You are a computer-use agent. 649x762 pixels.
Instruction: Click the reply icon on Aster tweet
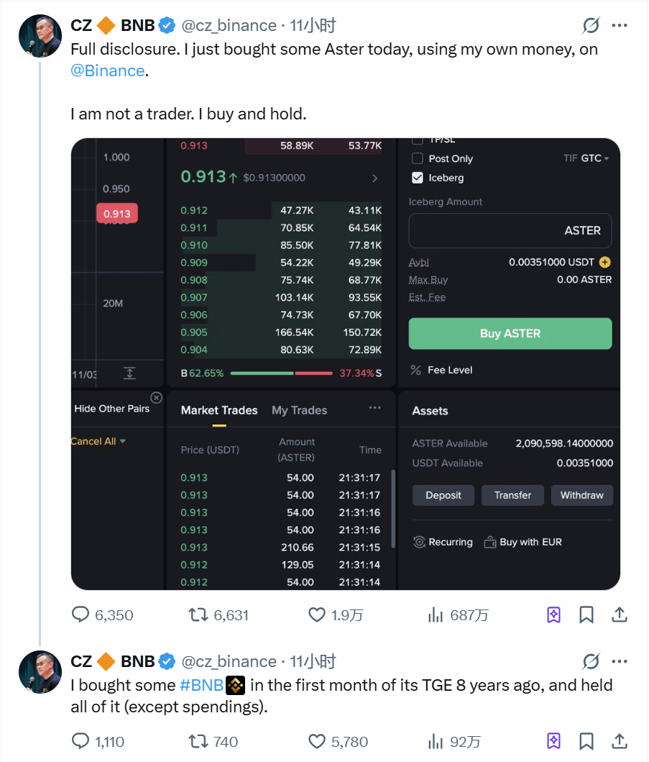tap(81, 615)
